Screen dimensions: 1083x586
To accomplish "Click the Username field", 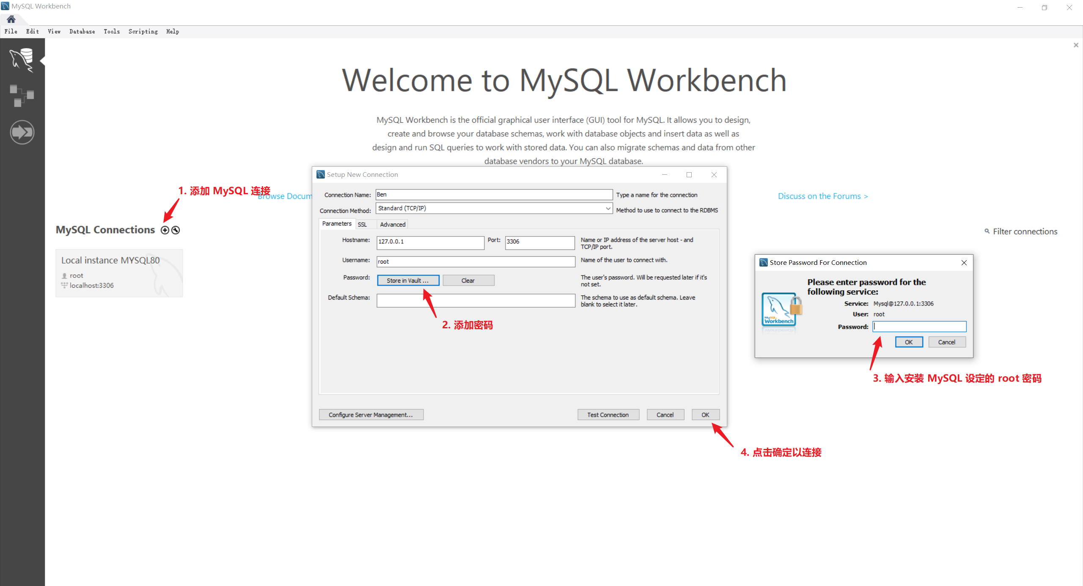I will tap(476, 261).
